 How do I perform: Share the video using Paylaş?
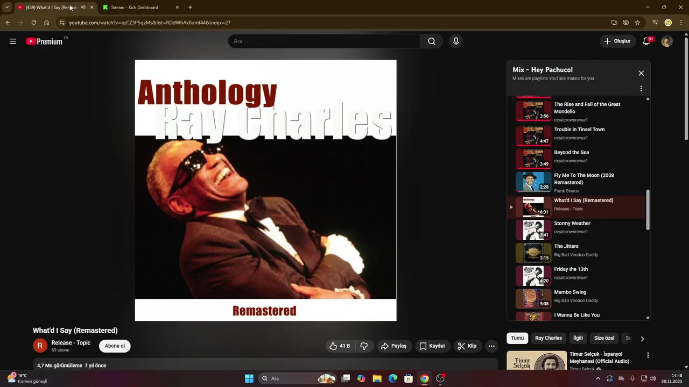pos(394,346)
